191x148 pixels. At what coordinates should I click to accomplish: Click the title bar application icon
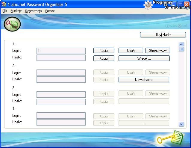click(4, 4)
